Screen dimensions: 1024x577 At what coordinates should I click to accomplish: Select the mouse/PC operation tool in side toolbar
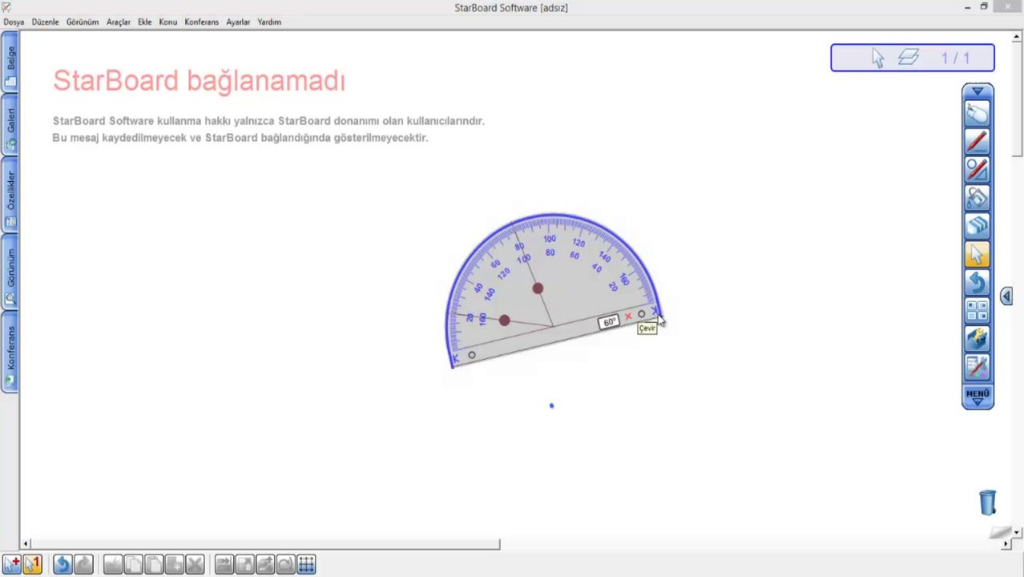(x=978, y=114)
